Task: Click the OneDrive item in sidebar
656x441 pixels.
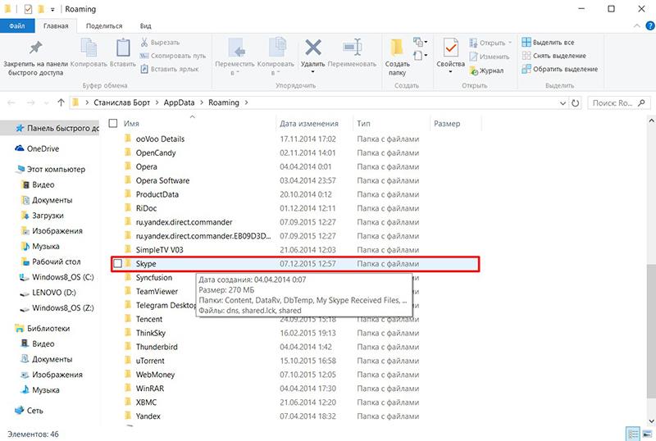Action: click(x=43, y=148)
